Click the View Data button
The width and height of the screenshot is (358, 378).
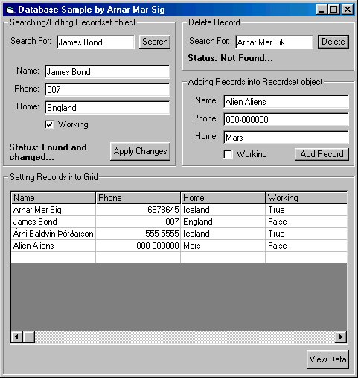327,359
